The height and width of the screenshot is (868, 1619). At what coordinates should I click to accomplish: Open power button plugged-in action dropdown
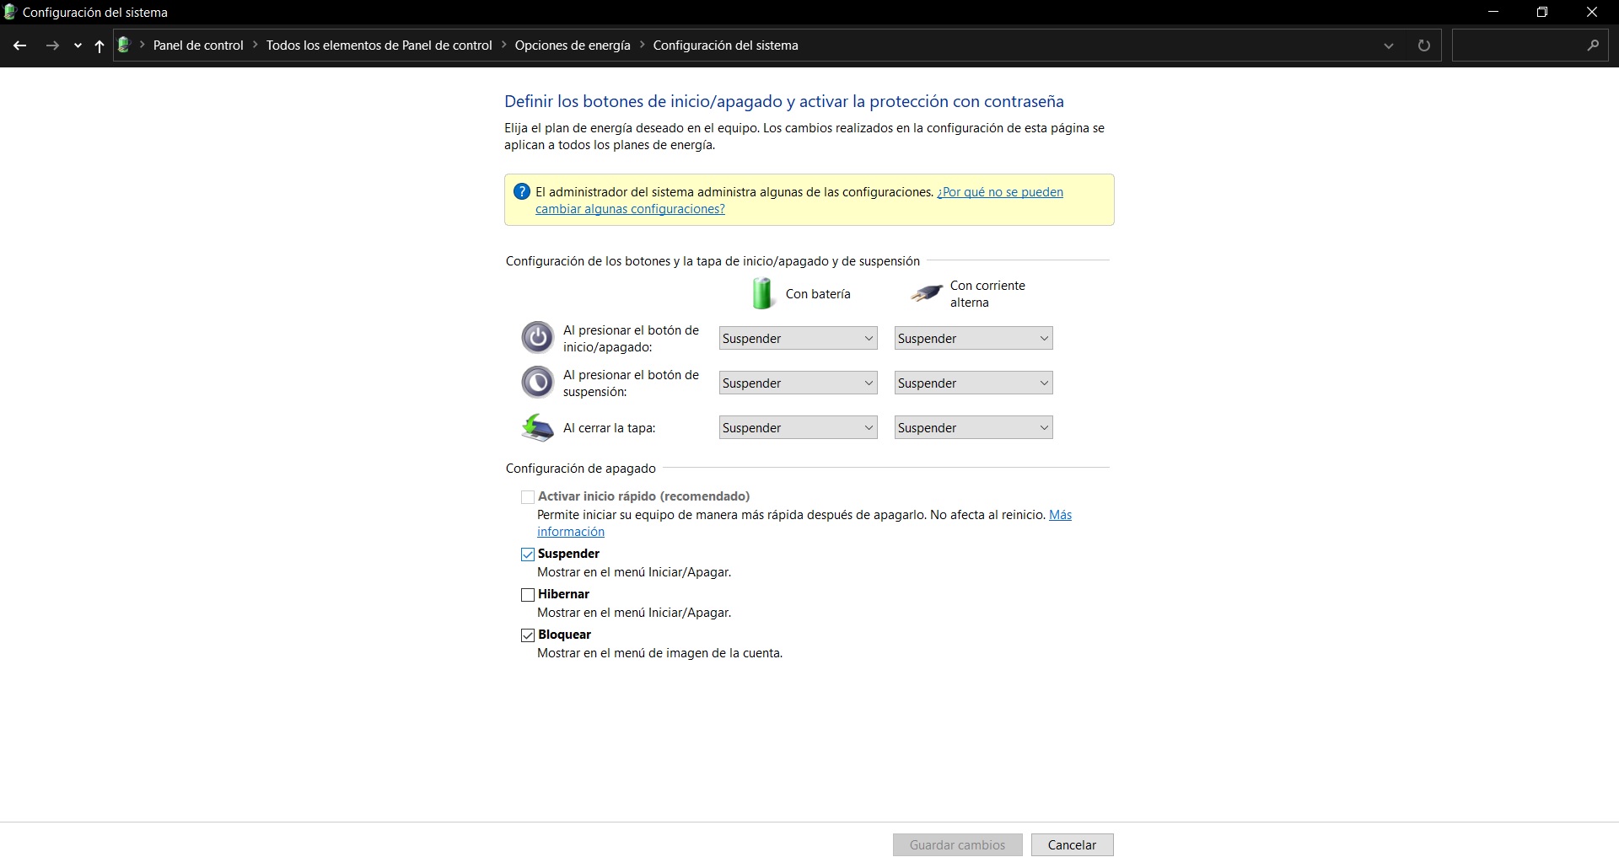pyautogui.click(x=973, y=339)
